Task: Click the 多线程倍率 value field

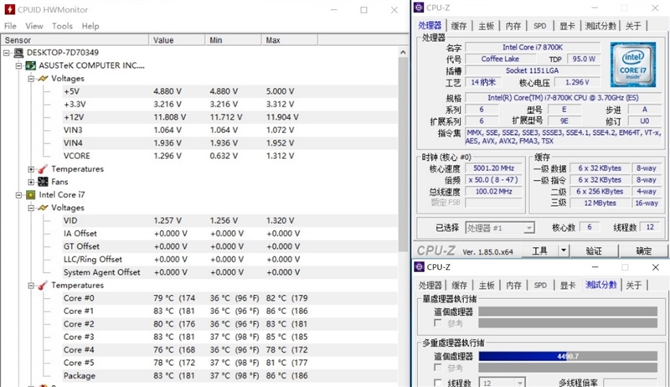Action: (630, 383)
